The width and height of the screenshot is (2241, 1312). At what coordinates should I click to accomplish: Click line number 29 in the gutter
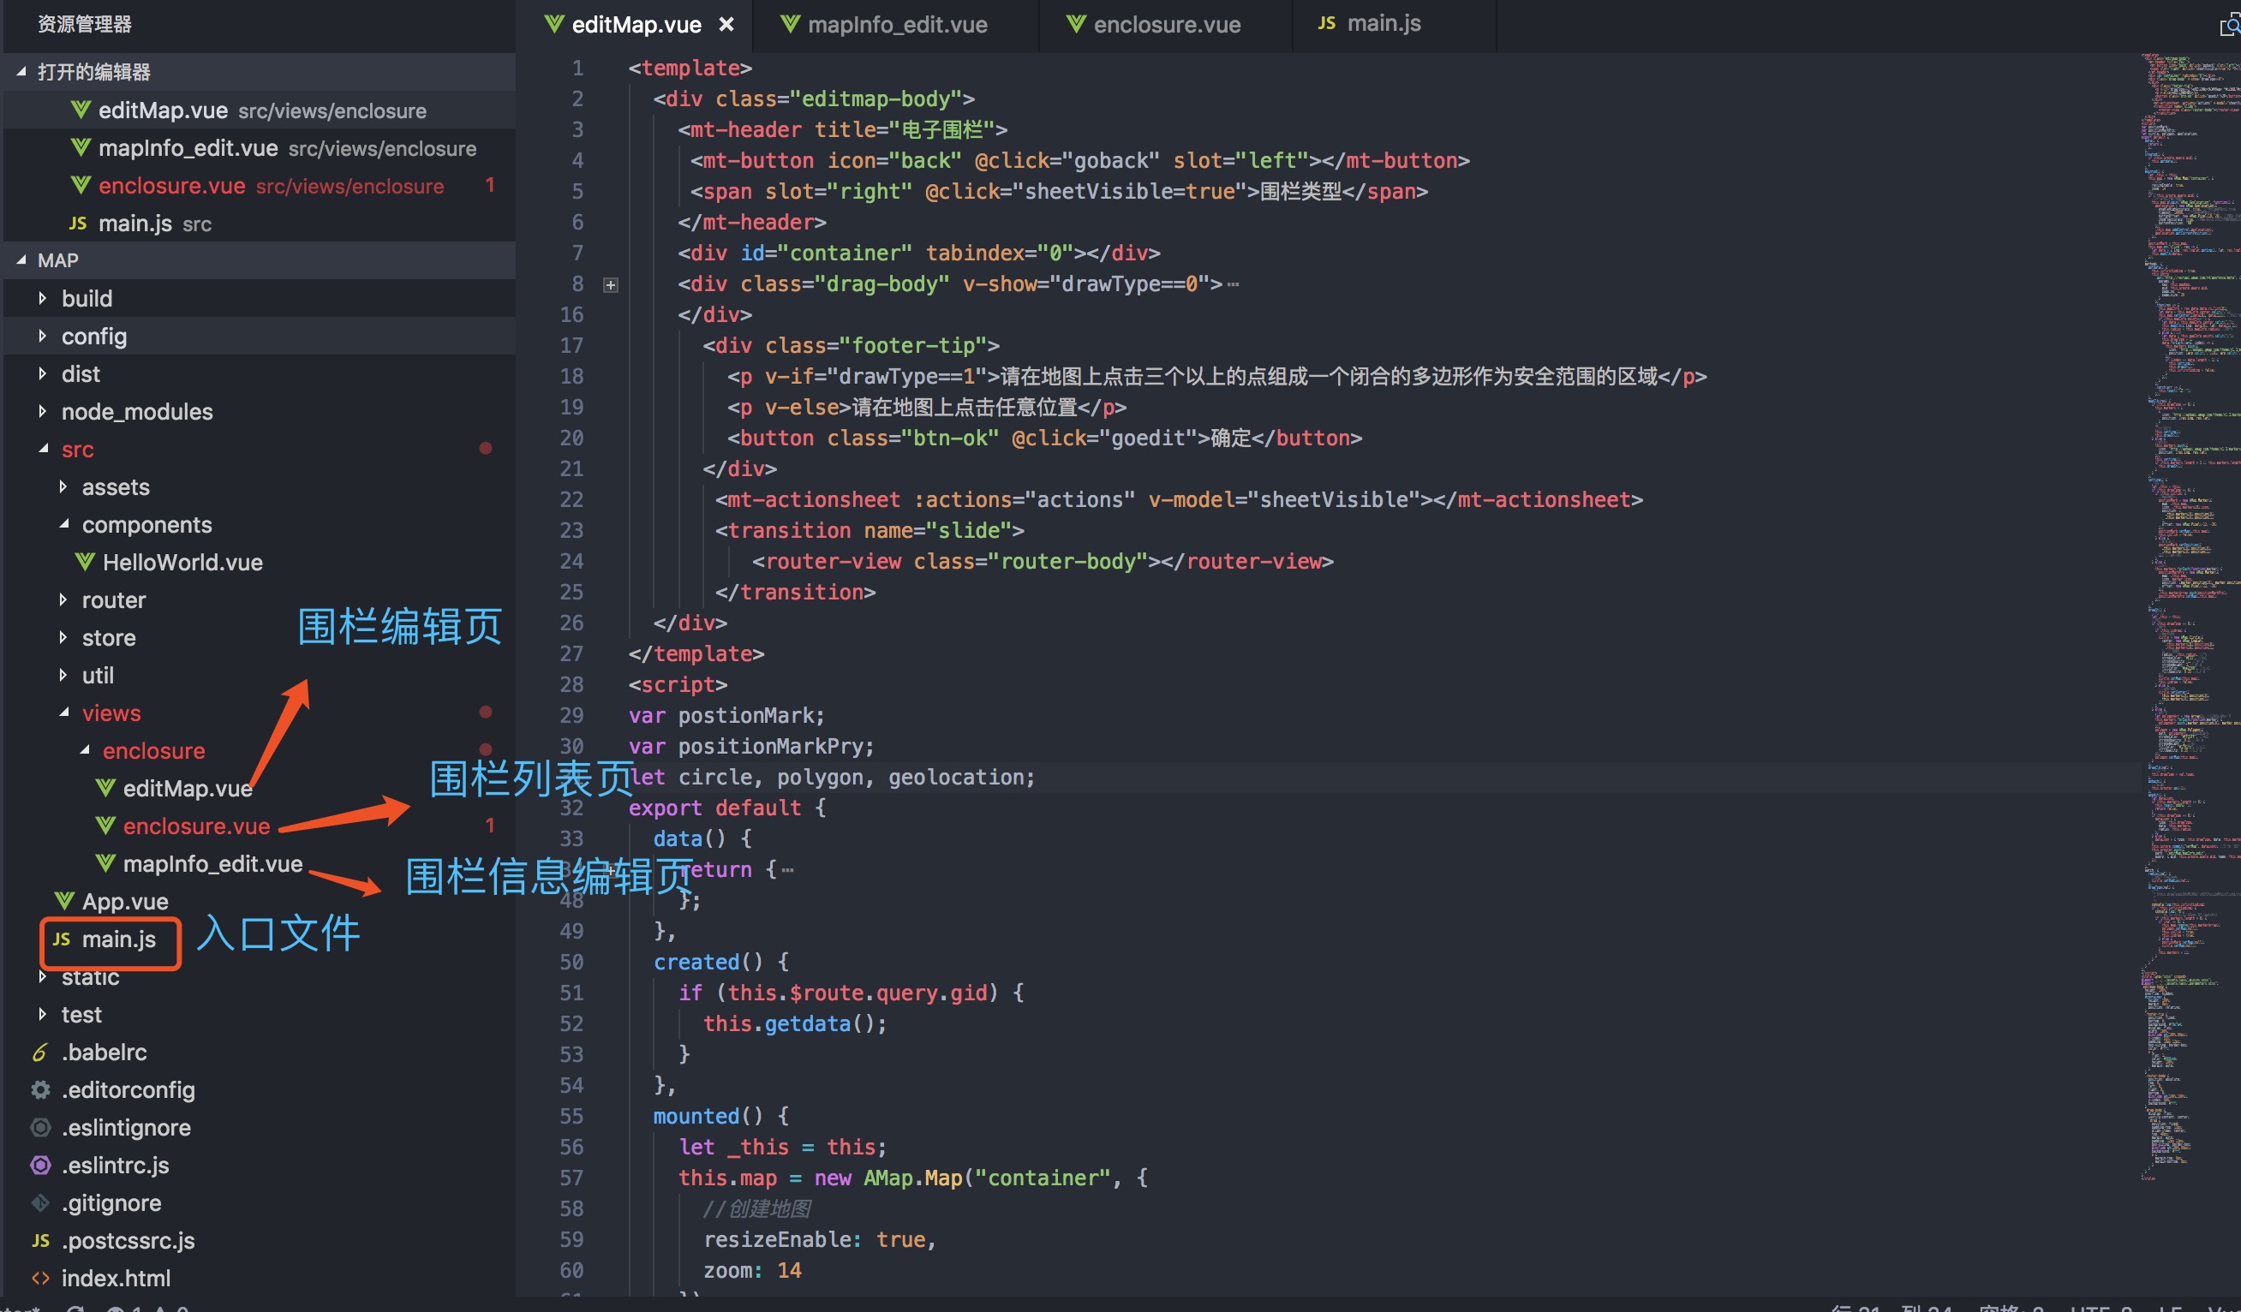click(571, 716)
